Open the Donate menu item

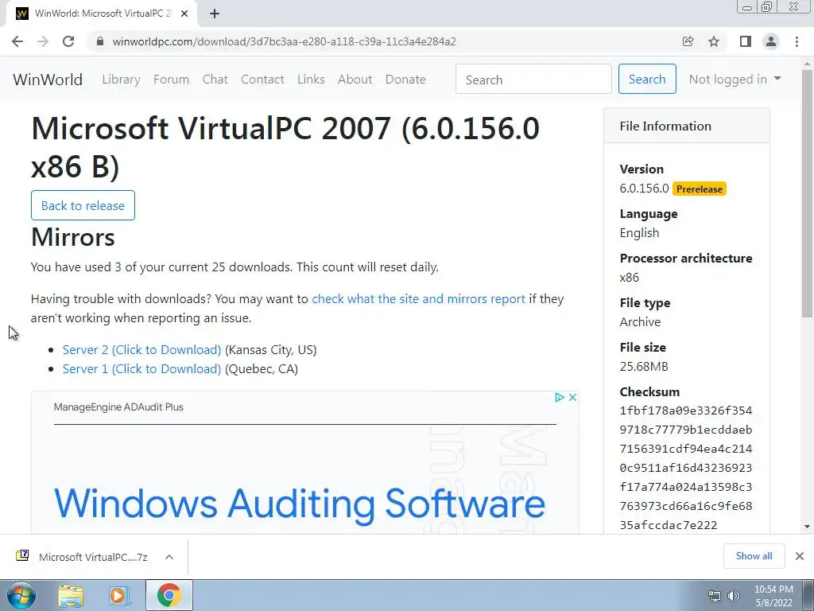(405, 80)
